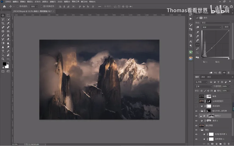Switch to the 通道 channels tab
The image size is (234, 146).
coord(203,77)
